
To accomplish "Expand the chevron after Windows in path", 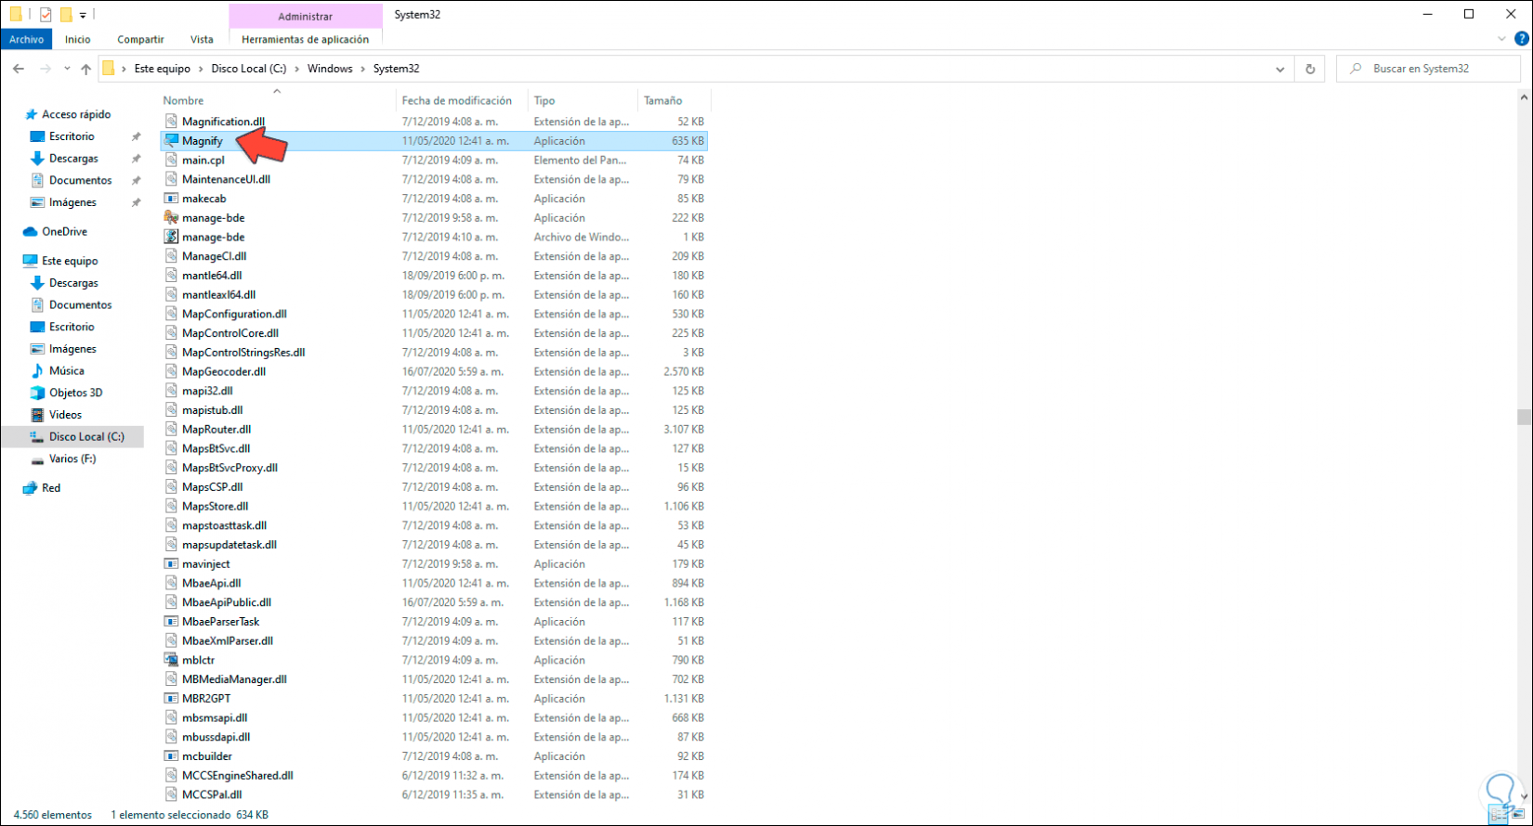I will pyautogui.click(x=363, y=69).
